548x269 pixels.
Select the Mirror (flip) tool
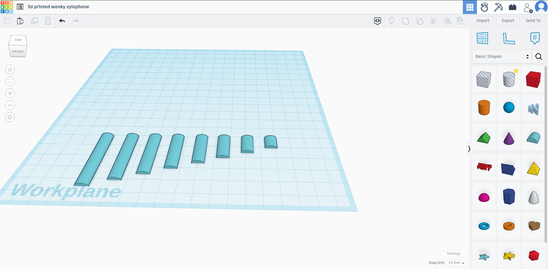point(447,21)
